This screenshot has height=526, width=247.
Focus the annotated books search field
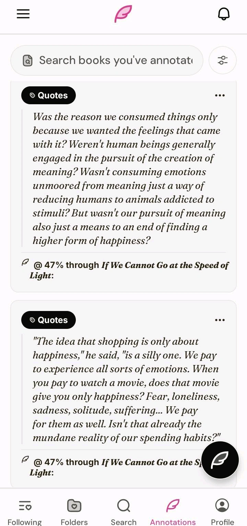pos(107,60)
